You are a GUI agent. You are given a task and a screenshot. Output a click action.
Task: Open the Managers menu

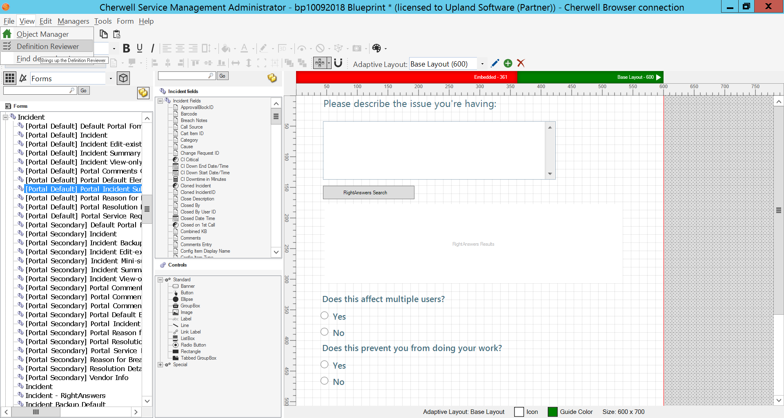[73, 21]
